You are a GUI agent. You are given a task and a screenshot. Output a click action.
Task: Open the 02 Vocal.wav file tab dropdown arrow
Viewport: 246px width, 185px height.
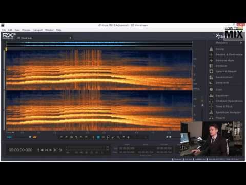[70, 38]
